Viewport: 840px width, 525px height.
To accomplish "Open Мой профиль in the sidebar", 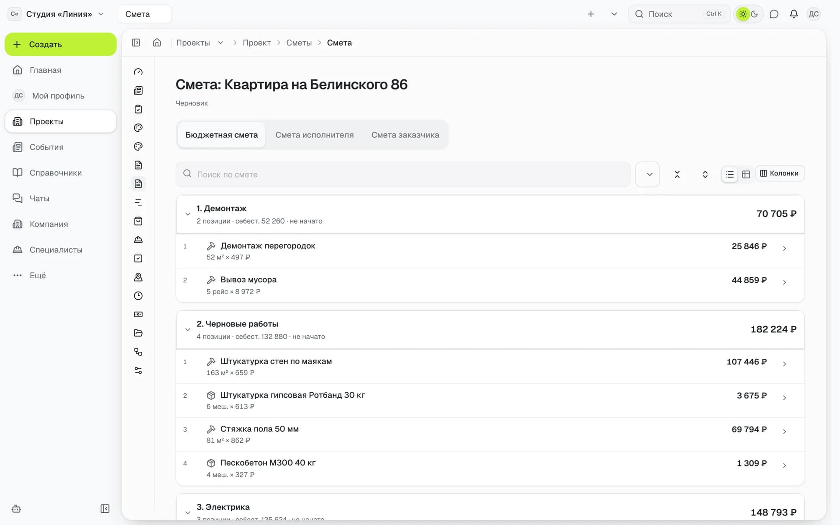I will pyautogui.click(x=60, y=96).
